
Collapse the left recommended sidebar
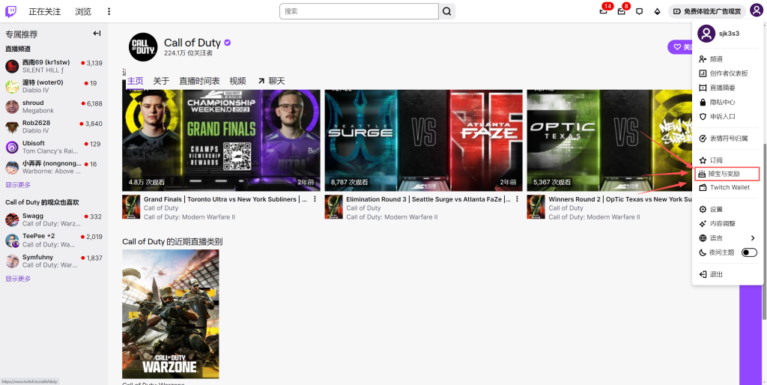click(97, 34)
